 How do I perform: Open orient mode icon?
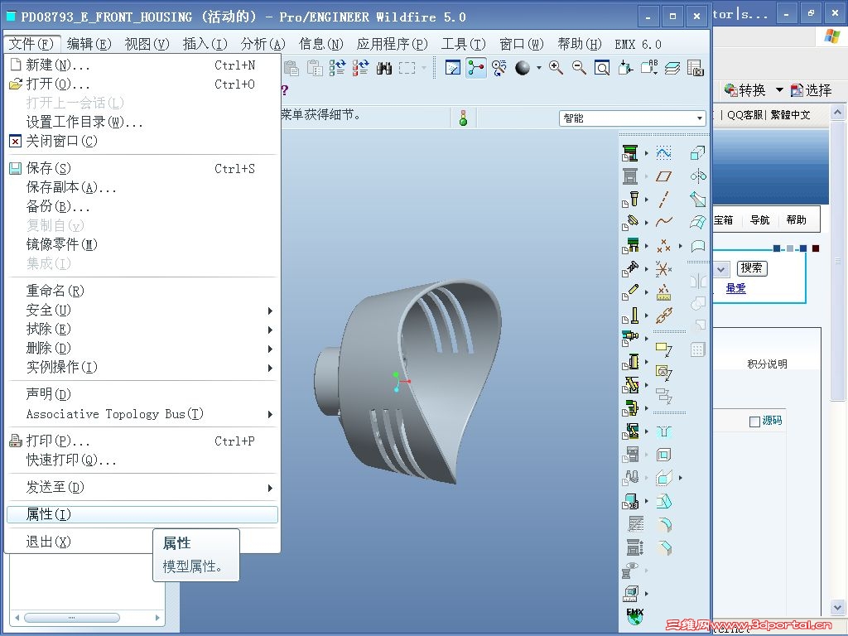click(x=499, y=68)
